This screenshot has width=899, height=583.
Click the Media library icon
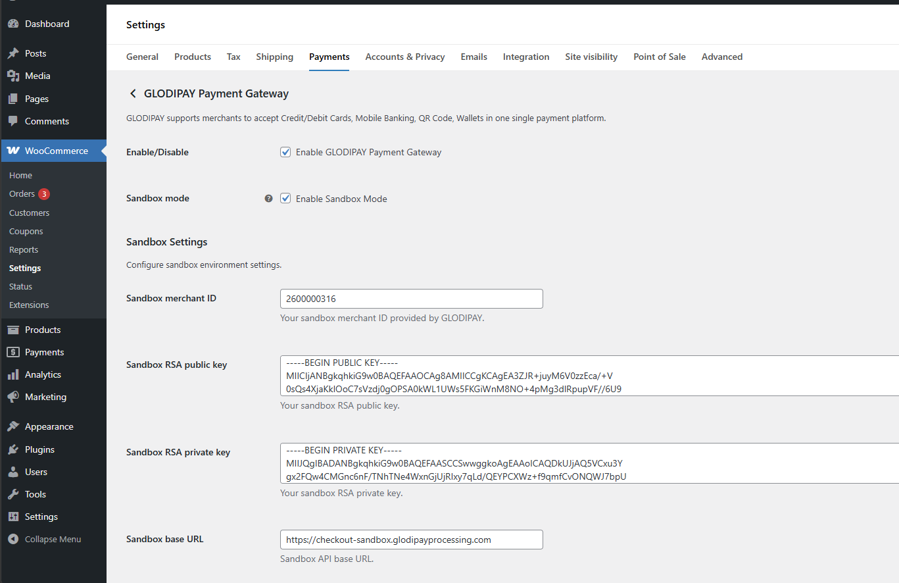[13, 76]
